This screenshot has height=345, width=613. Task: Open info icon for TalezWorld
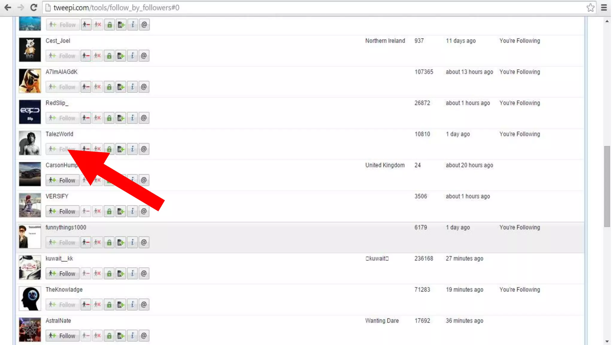[x=132, y=149]
